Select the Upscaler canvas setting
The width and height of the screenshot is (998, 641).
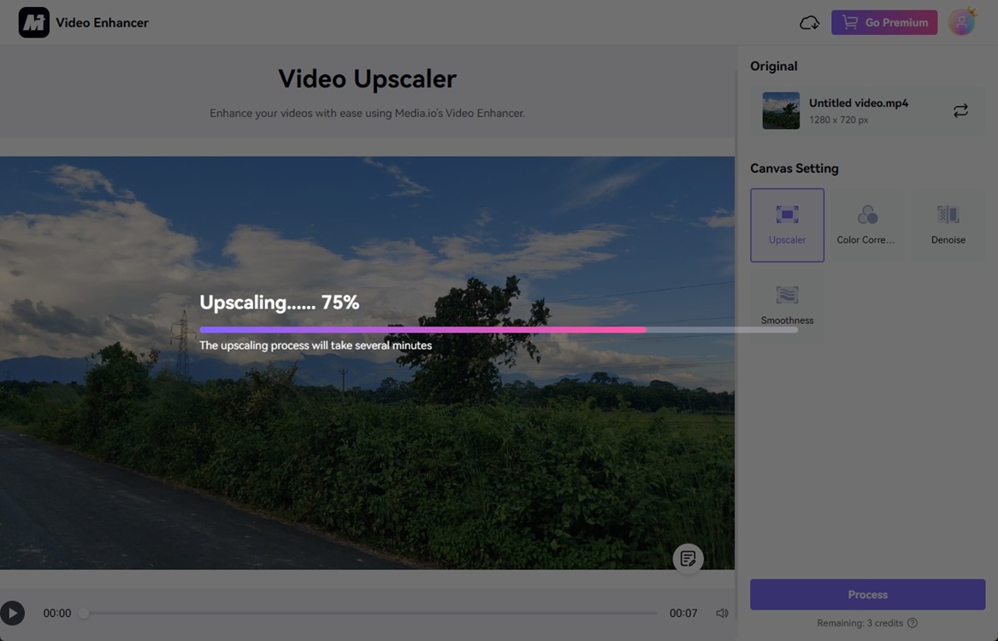[x=786, y=224]
